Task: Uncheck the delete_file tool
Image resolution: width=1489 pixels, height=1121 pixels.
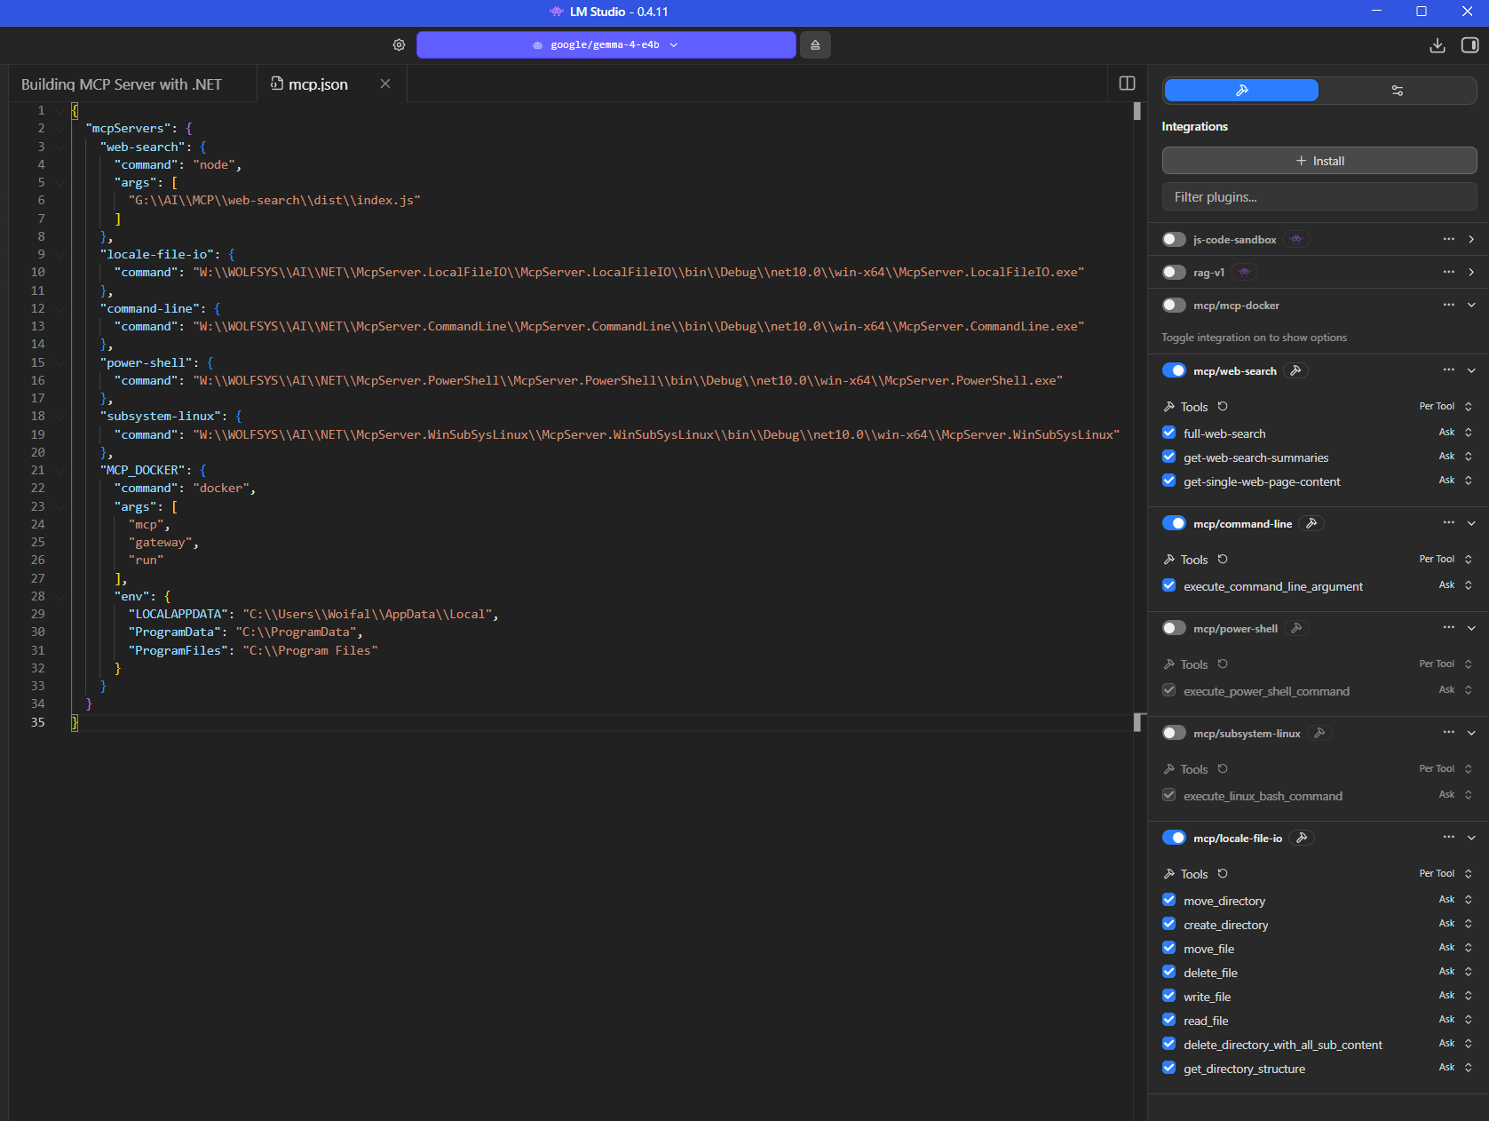Action: [x=1168, y=972]
